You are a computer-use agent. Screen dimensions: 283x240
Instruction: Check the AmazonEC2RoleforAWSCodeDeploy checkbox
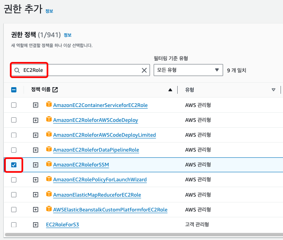click(x=14, y=120)
